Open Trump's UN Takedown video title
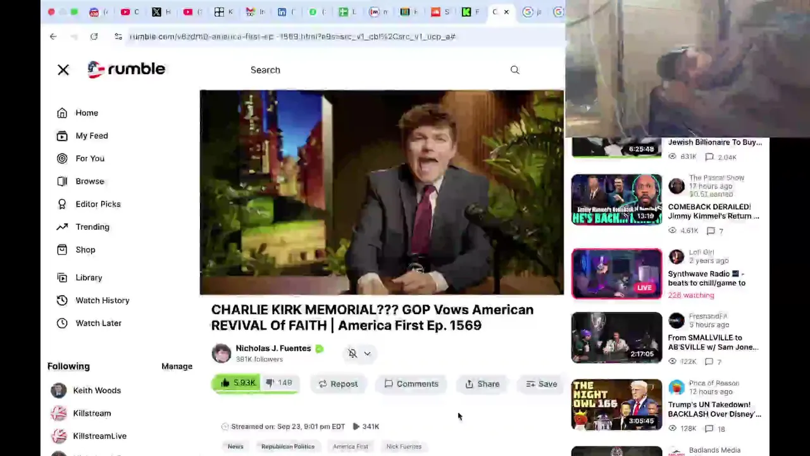Viewport: 810px width, 456px height. point(714,409)
